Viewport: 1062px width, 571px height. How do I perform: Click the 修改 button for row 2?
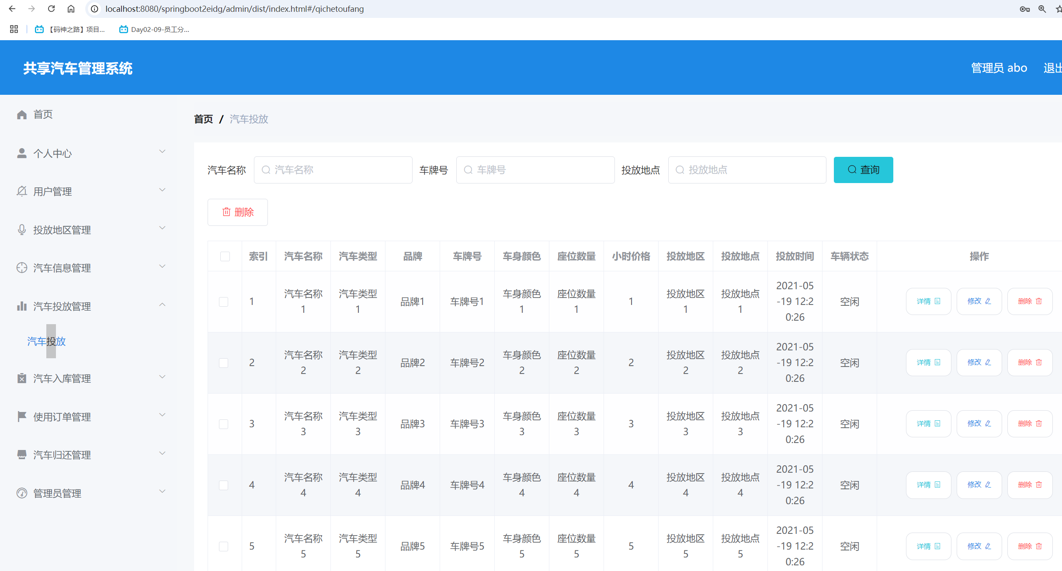[979, 363]
